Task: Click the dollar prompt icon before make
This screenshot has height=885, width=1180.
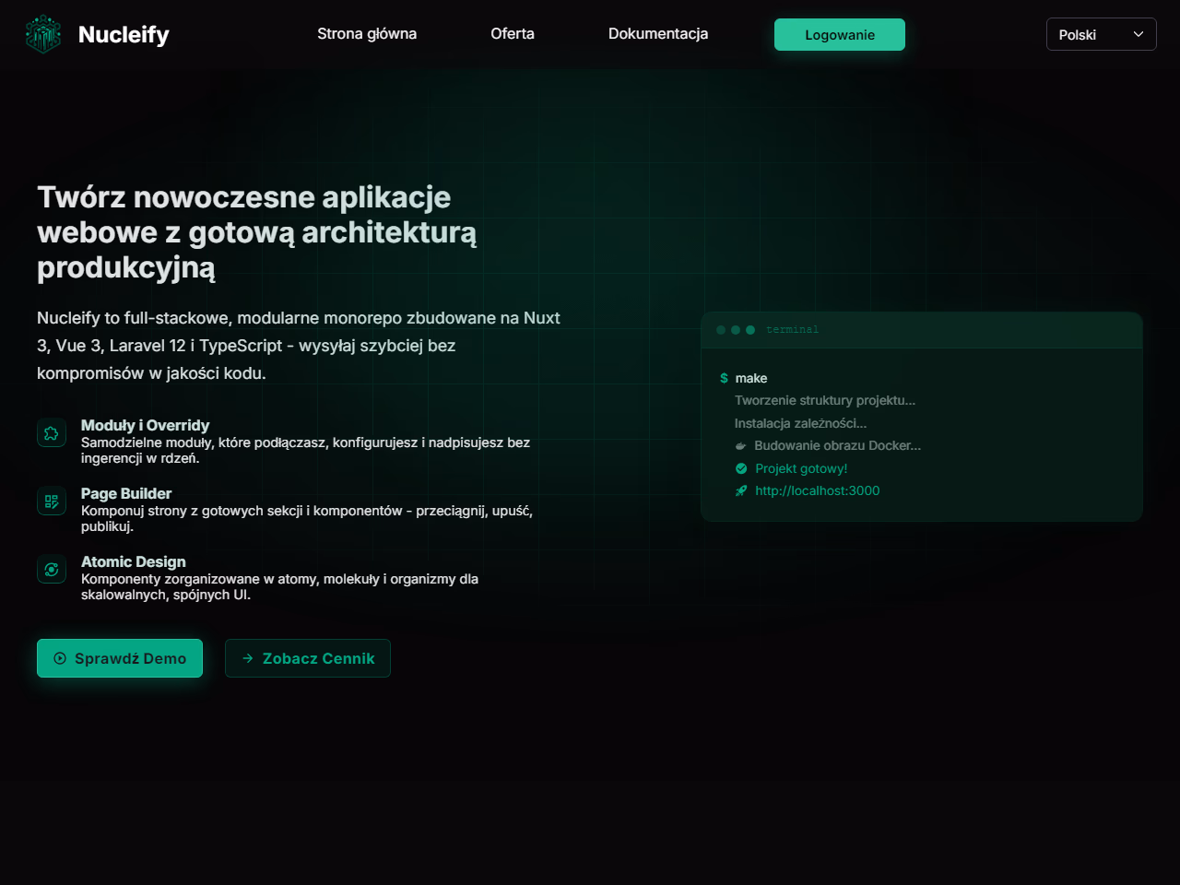Action: tap(724, 379)
